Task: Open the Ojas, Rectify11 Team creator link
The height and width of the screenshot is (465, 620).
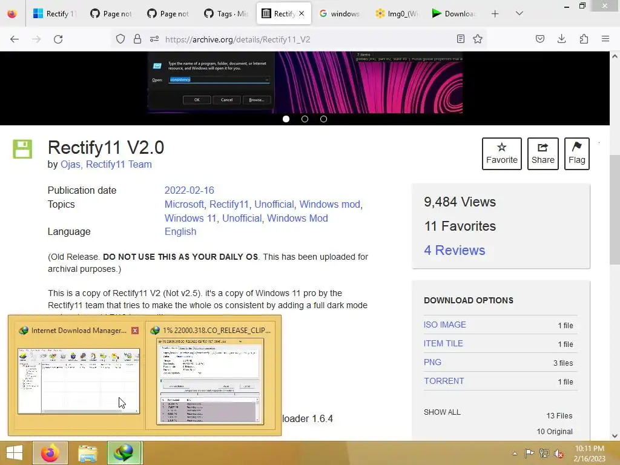Action: click(106, 165)
